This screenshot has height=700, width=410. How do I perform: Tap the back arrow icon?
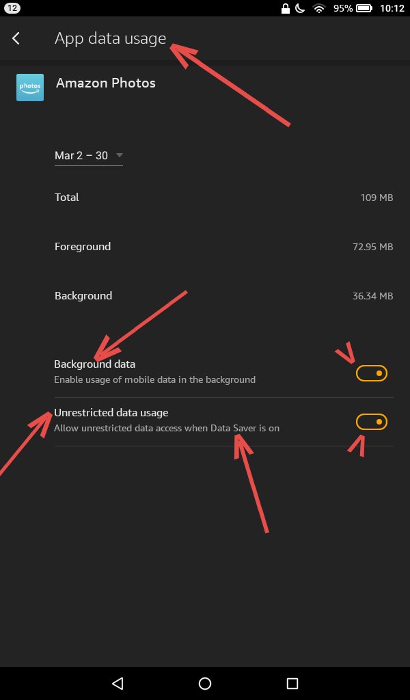[16, 39]
